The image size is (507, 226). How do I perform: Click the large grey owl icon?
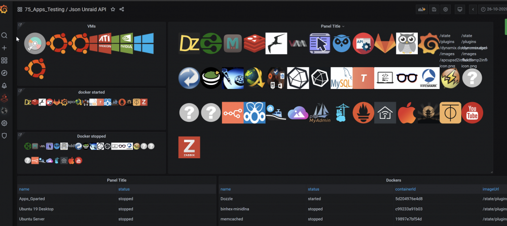pyautogui.click(x=407, y=43)
